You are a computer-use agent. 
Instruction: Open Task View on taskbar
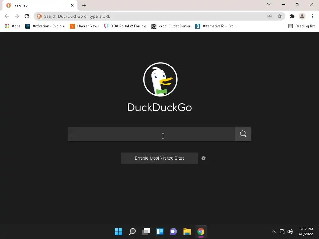pos(146,232)
